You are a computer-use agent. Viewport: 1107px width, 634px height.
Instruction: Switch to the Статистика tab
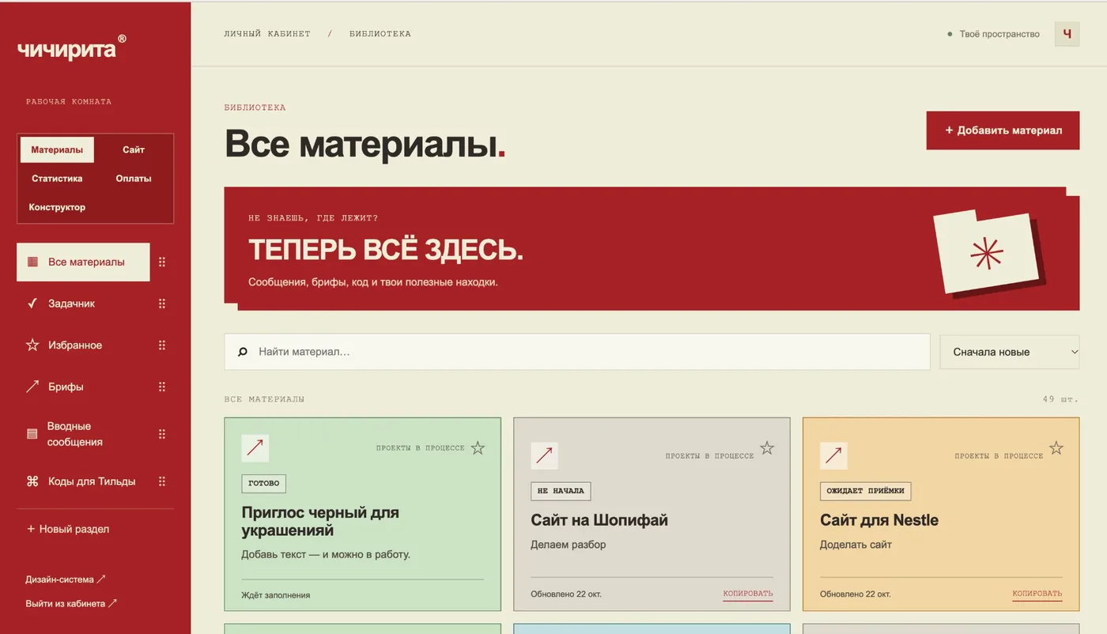click(57, 179)
